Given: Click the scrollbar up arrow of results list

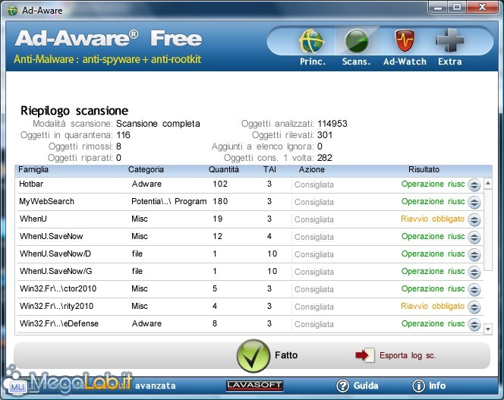Looking at the screenshot, I should point(488,183).
